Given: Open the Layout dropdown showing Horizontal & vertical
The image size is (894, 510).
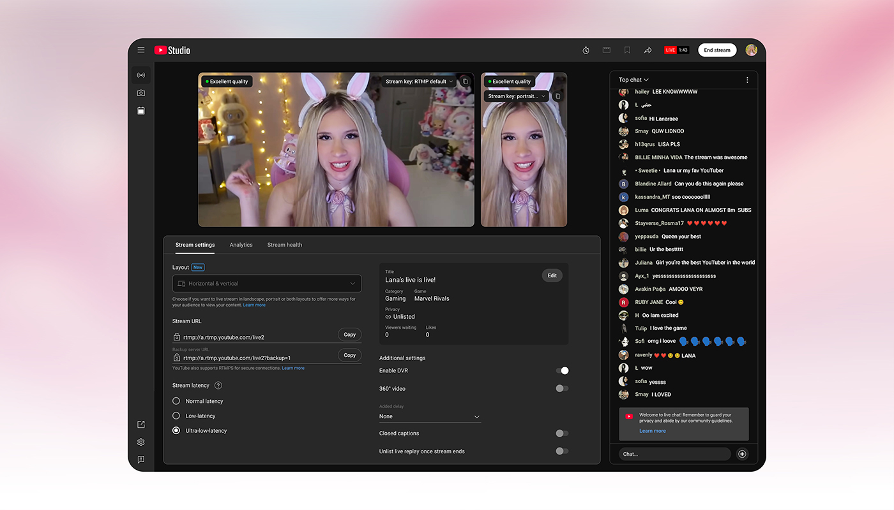Looking at the screenshot, I should click(x=266, y=283).
